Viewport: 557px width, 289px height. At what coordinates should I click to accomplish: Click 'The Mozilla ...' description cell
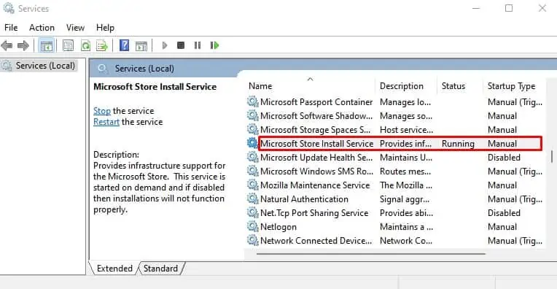coord(406,185)
